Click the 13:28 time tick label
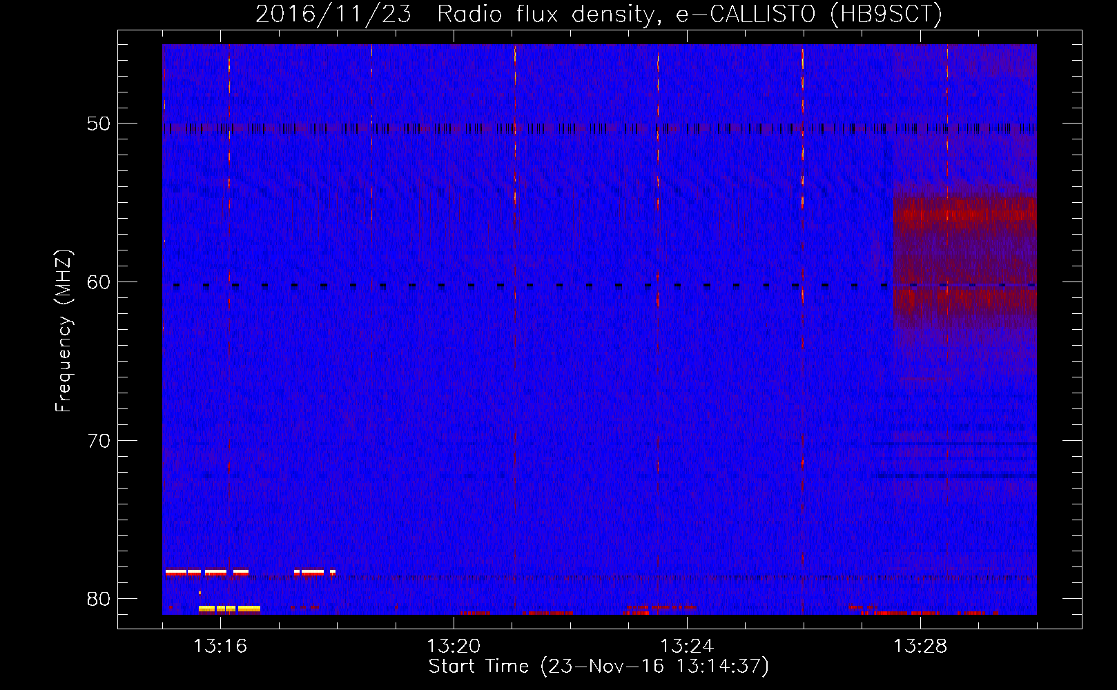 920,646
